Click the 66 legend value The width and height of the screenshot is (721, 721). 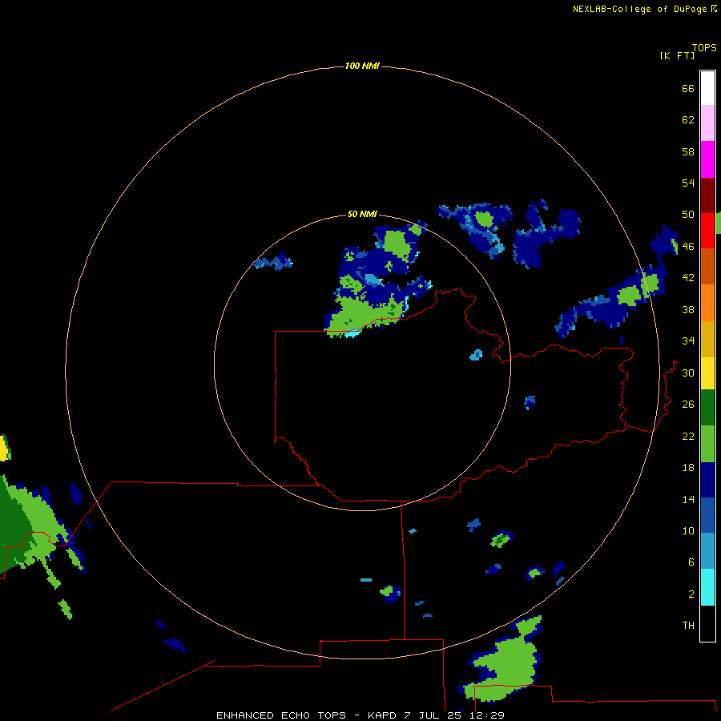[x=688, y=88]
